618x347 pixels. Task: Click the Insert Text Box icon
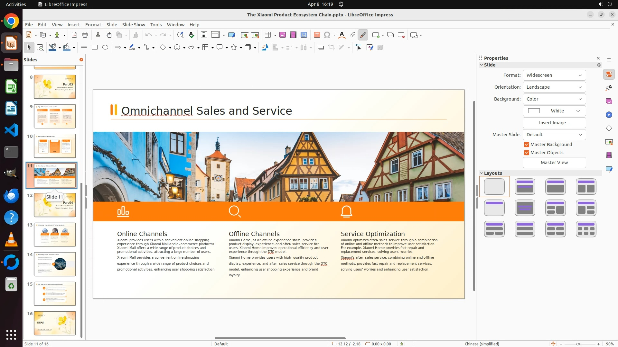tap(317, 35)
